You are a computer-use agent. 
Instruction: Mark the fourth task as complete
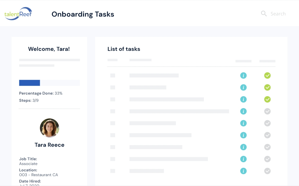click(267, 111)
